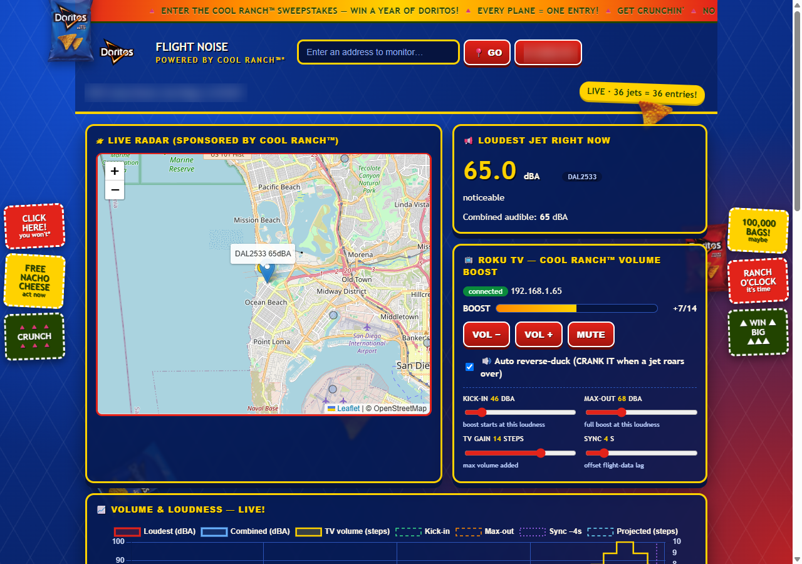The image size is (802, 564).
Task: Click the FLIGHT NOISE title
Action: pos(192,47)
